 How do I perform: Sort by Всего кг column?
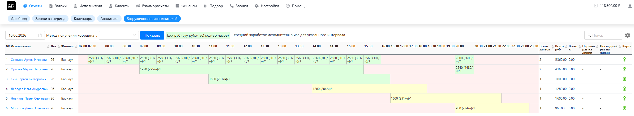click(580, 47)
